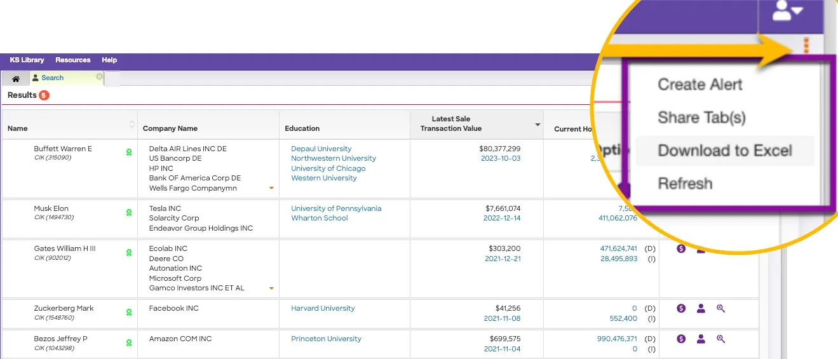Click the magnifier icon in the Bezos row
838x359 pixels.
[720, 339]
